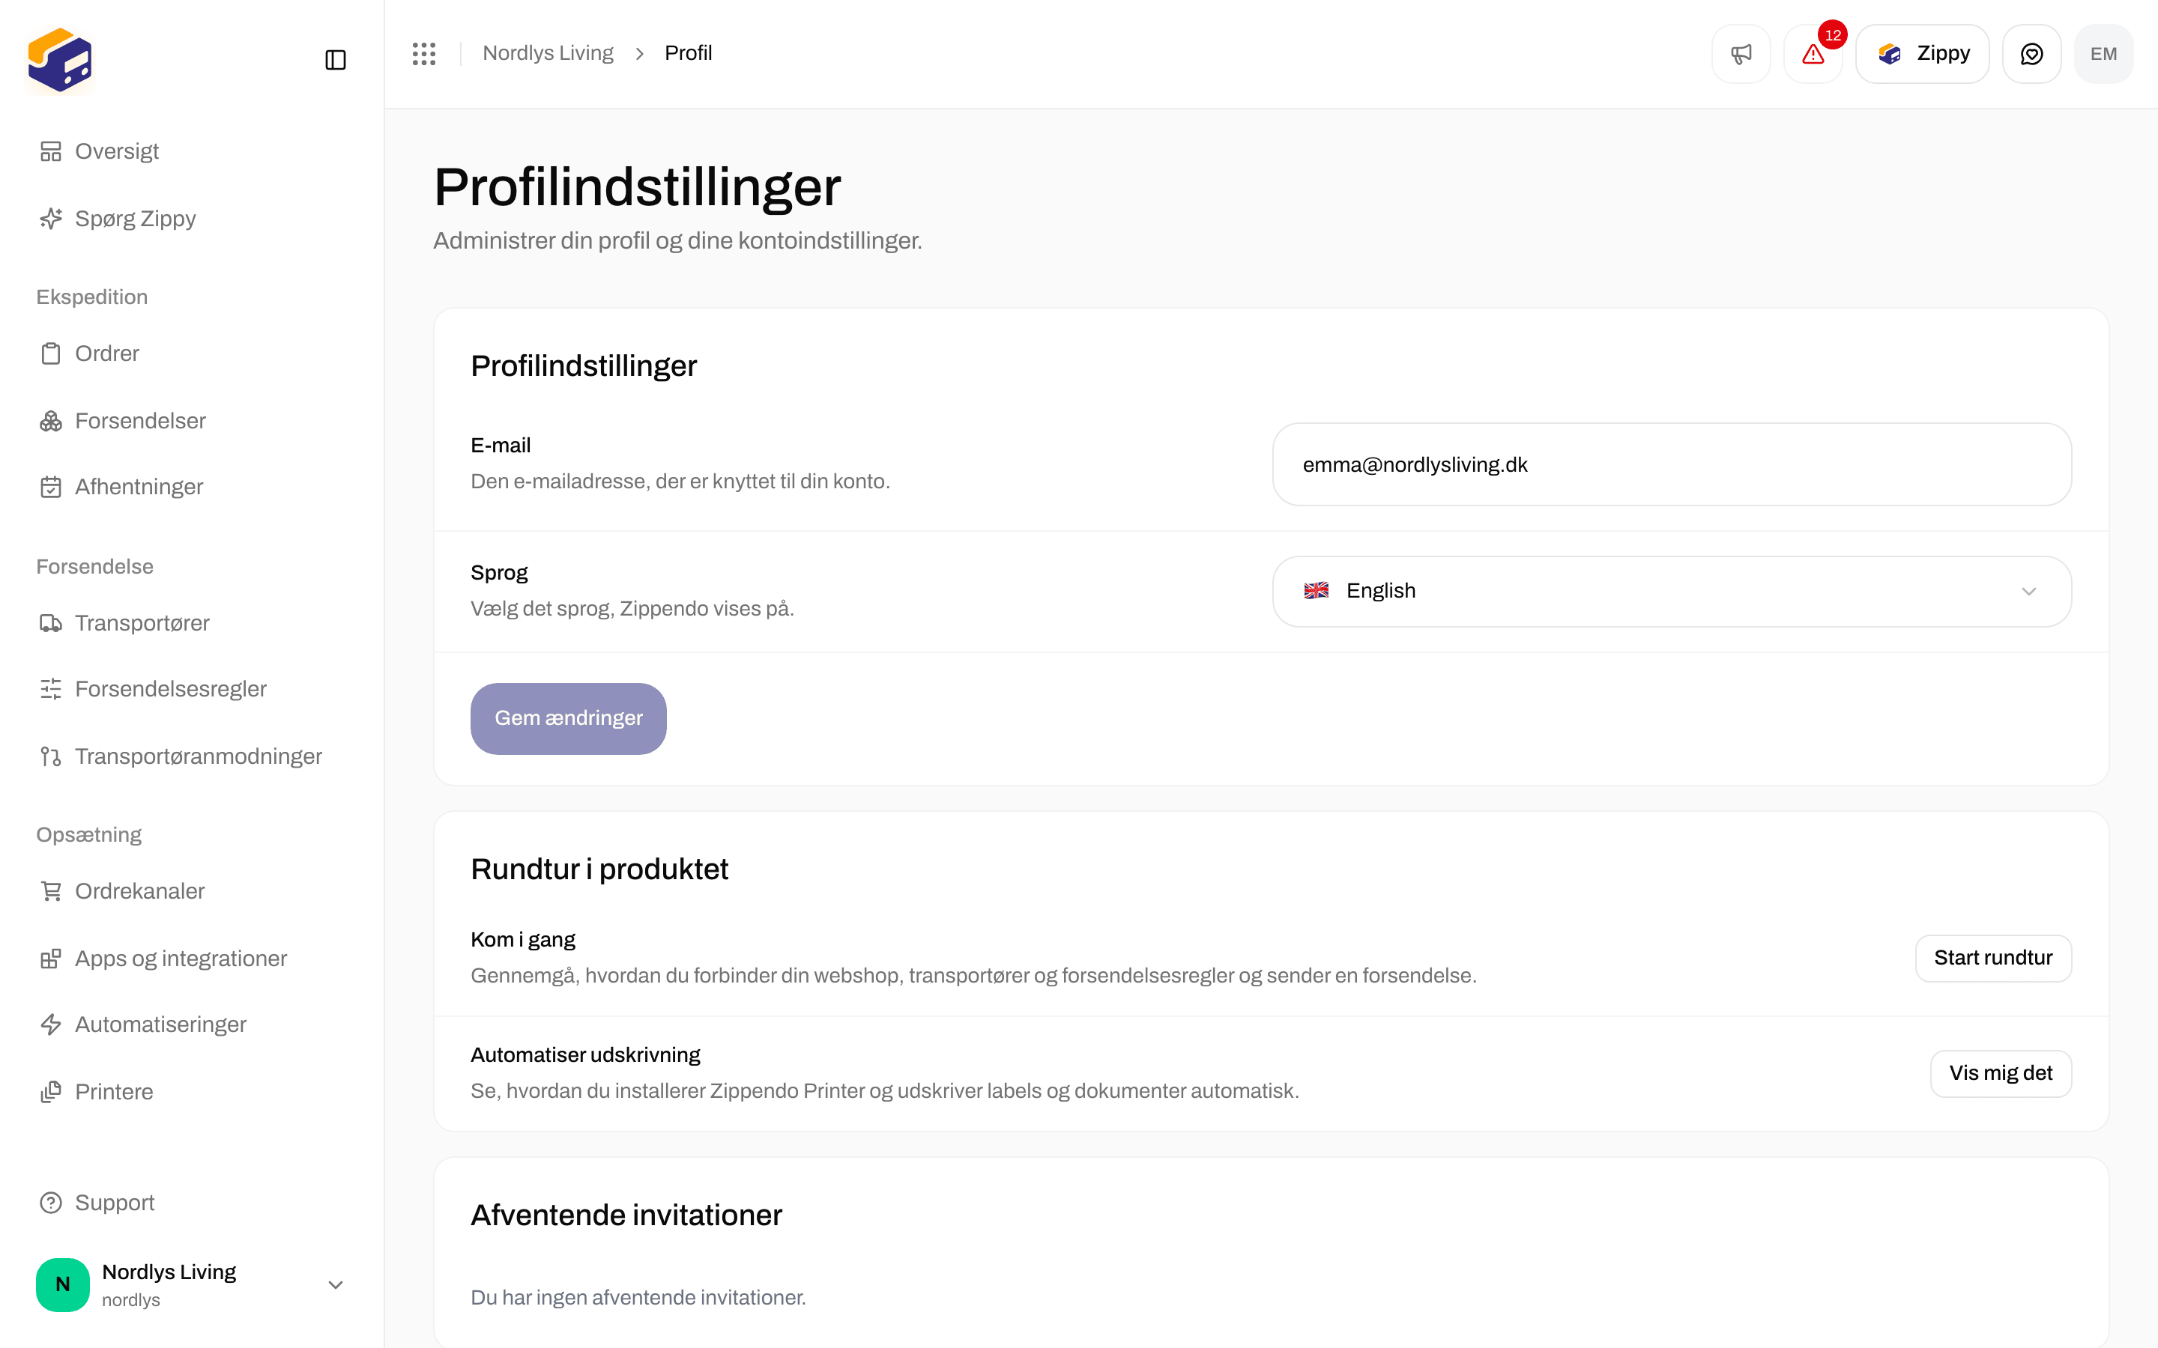The width and height of the screenshot is (2158, 1348).
Task: Click the Nordlys Living green N avatar
Action: click(x=62, y=1284)
